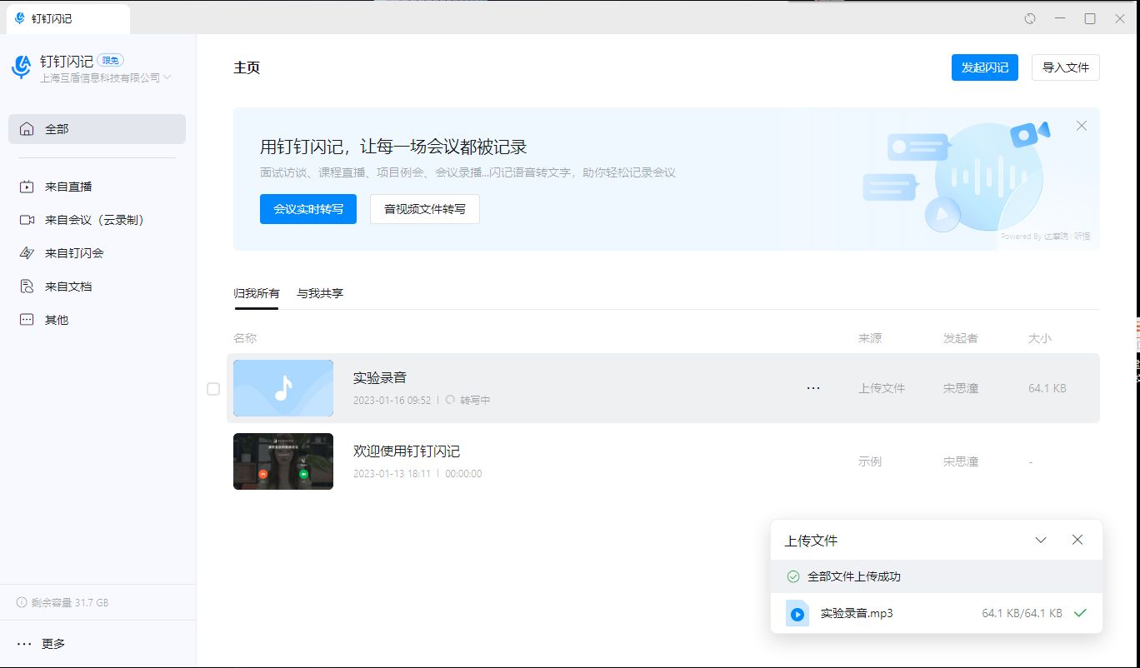
Task: Select 来自会议（云录制）in the sidebar
Action: (97, 220)
